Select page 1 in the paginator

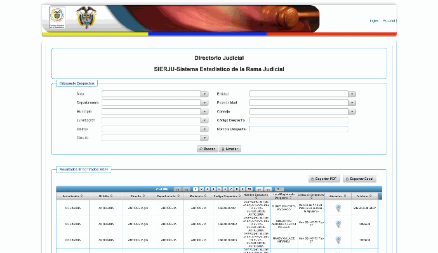point(196,189)
